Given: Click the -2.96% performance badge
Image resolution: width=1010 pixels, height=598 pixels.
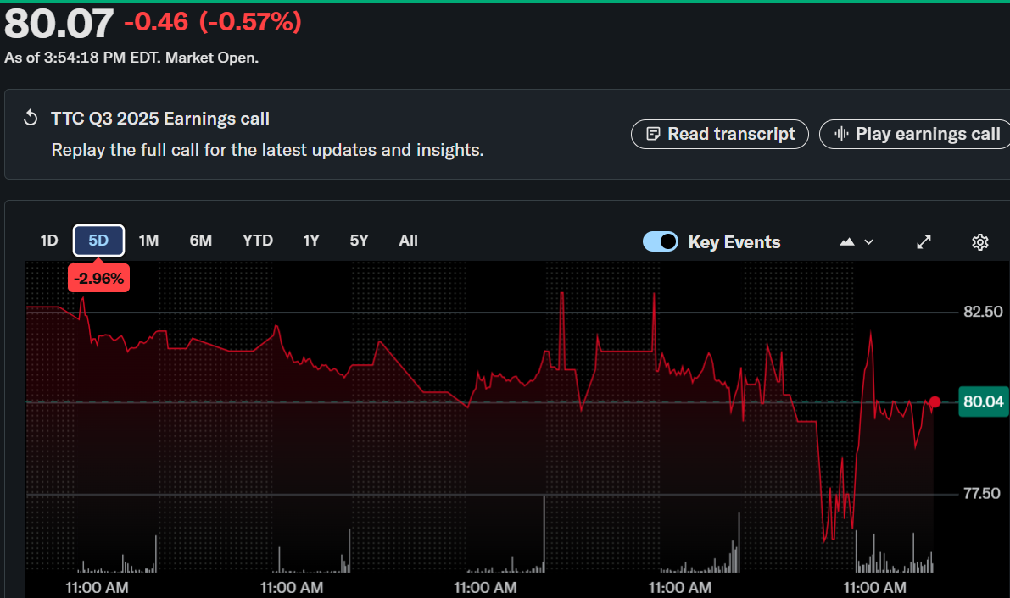Looking at the screenshot, I should [x=98, y=278].
